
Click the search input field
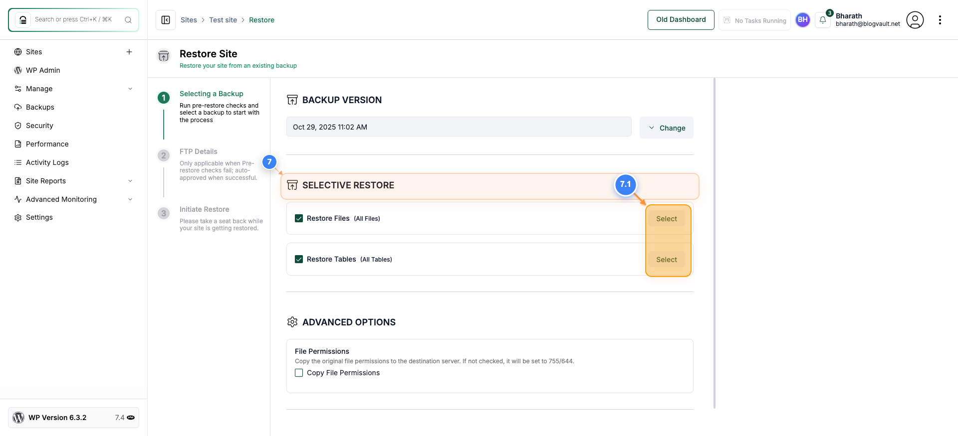click(x=74, y=19)
